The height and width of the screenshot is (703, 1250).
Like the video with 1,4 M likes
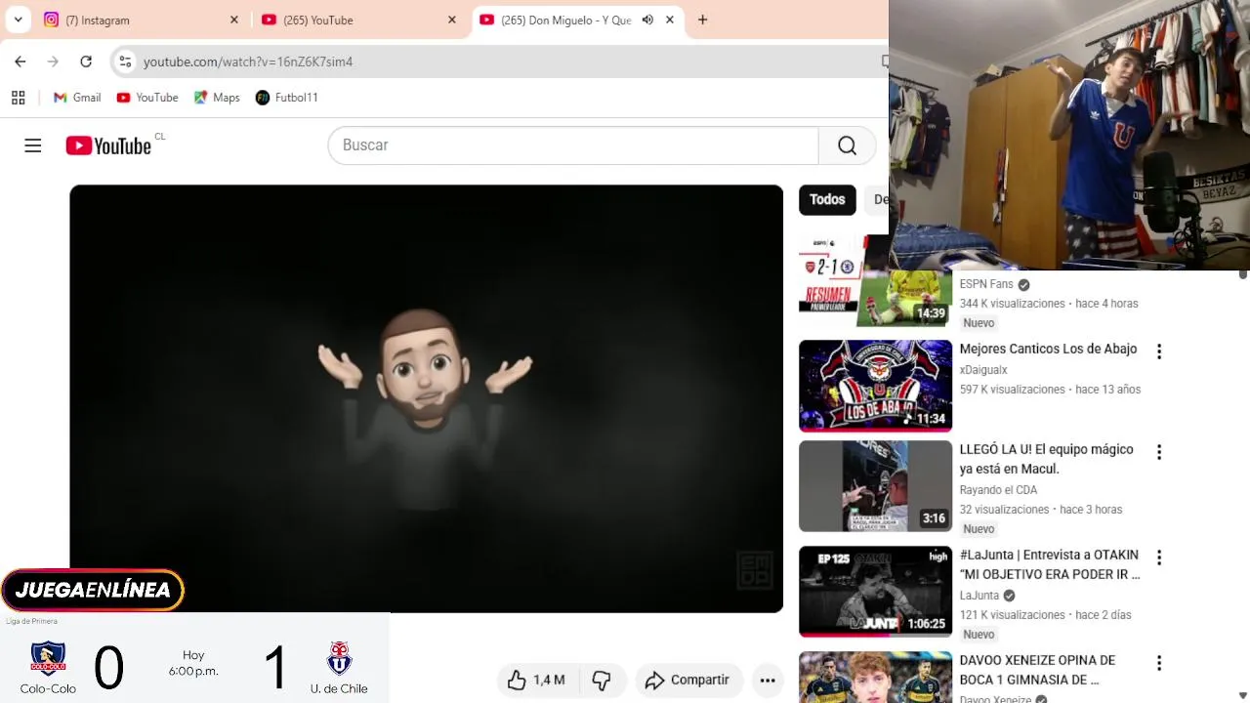pos(537,680)
